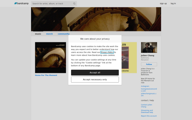Switch to the community tab
The image size is (192, 120).
(x=64, y=34)
